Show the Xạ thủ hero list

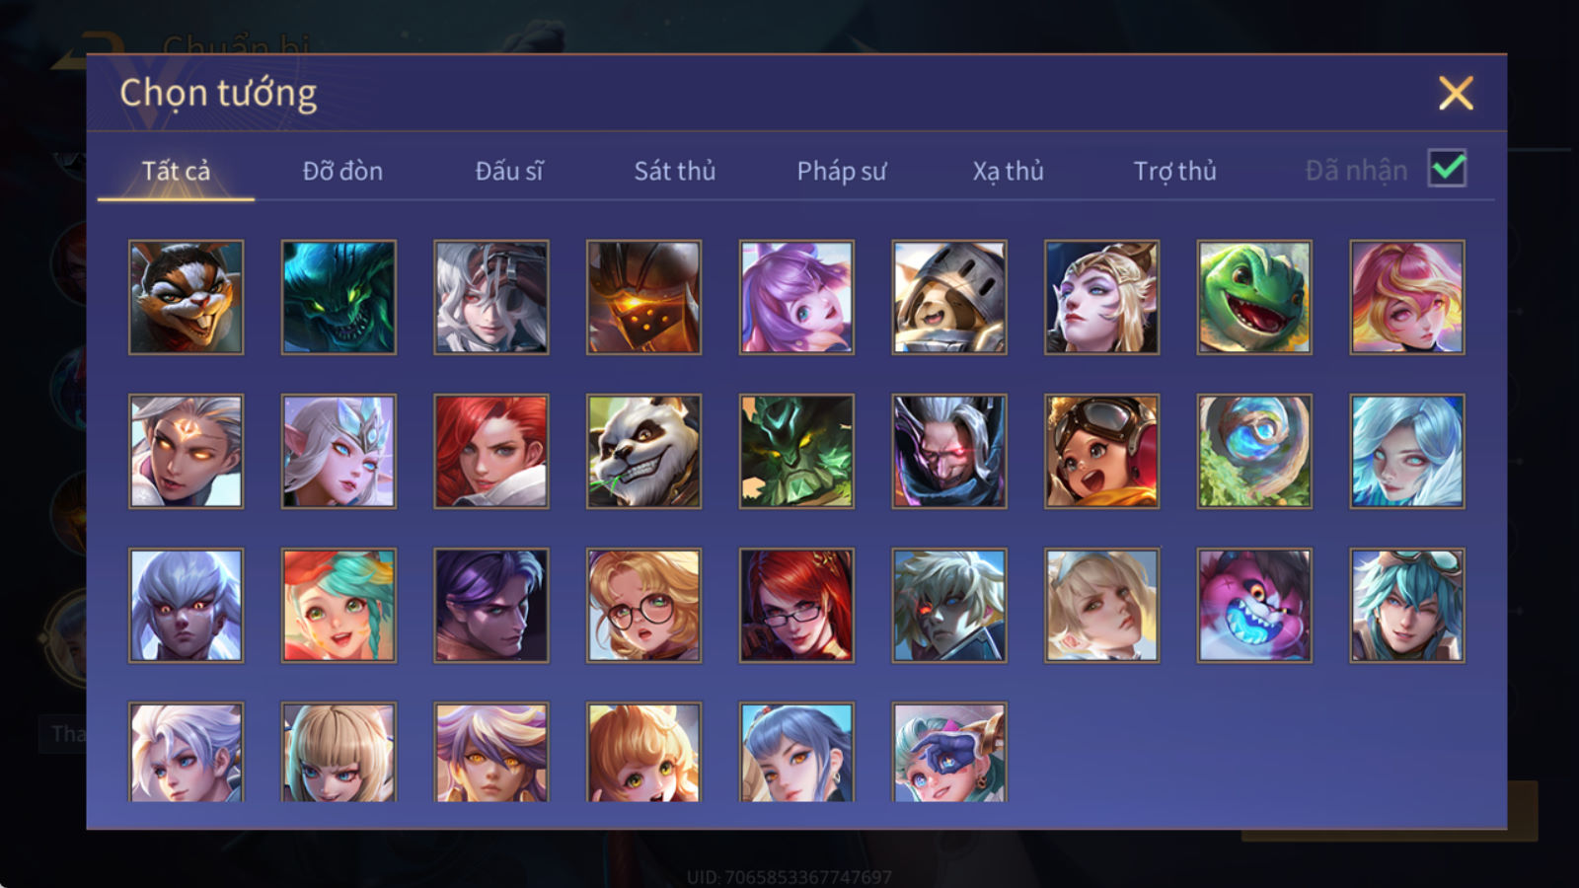(1009, 171)
